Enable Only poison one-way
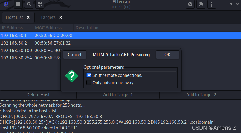The height and width of the screenshot is (133, 241). pyautogui.click(x=89, y=82)
